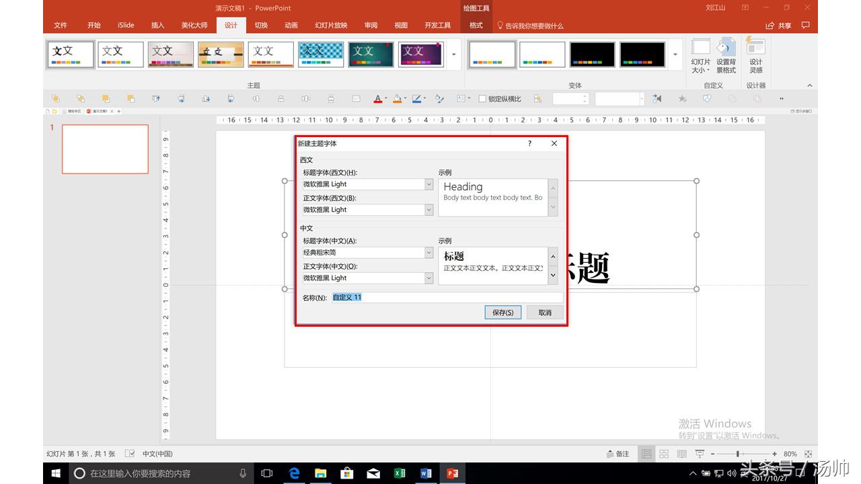Click the font color 'A' icon
This screenshot has height=484, width=861.
coord(378,99)
